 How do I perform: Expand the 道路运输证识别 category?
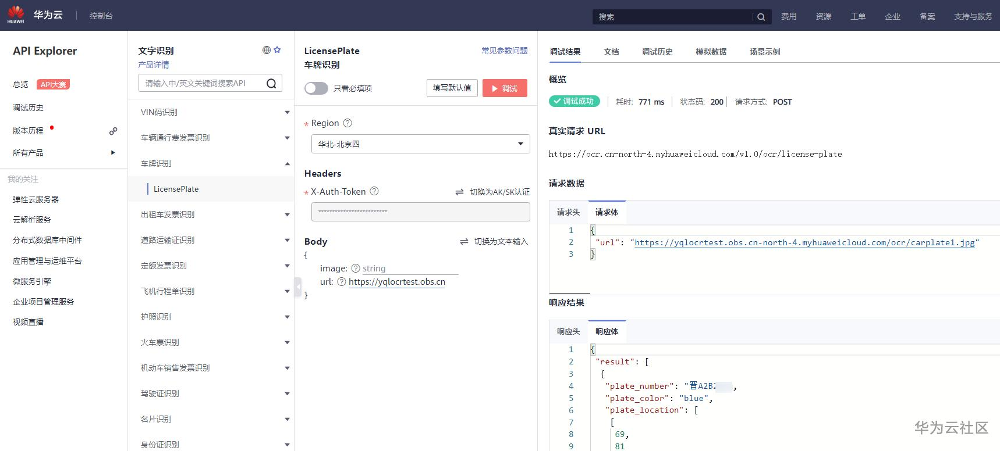tap(287, 240)
